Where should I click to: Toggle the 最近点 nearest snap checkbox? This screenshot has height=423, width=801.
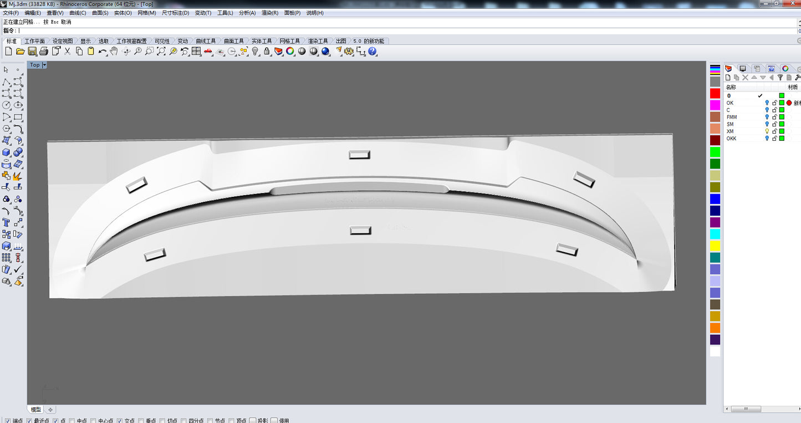coord(30,421)
